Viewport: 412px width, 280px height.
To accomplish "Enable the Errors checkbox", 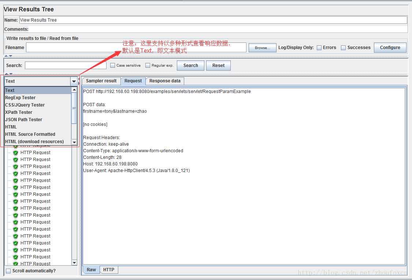I will (319, 48).
